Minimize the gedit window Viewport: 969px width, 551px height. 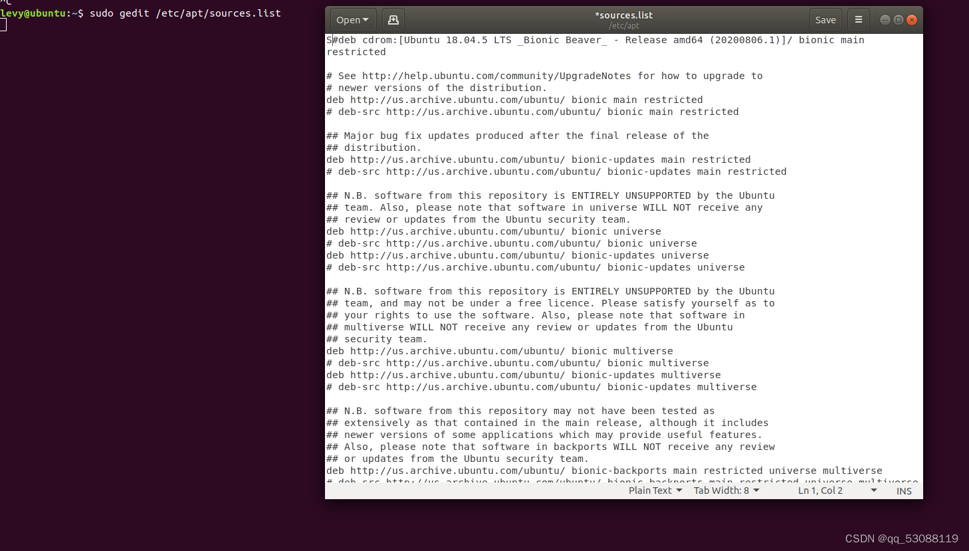click(885, 20)
